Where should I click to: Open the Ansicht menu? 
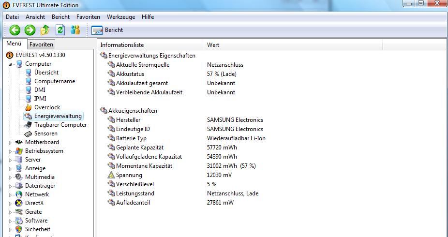pos(35,17)
